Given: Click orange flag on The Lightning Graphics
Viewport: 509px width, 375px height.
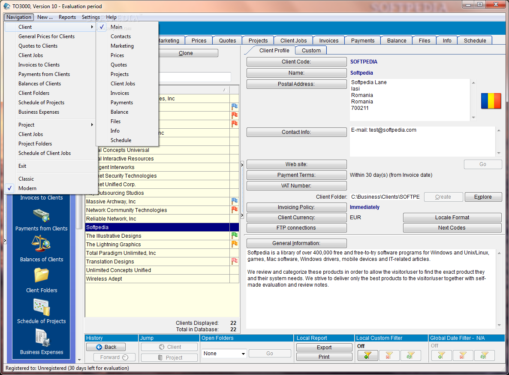Looking at the screenshot, I should 235,244.
